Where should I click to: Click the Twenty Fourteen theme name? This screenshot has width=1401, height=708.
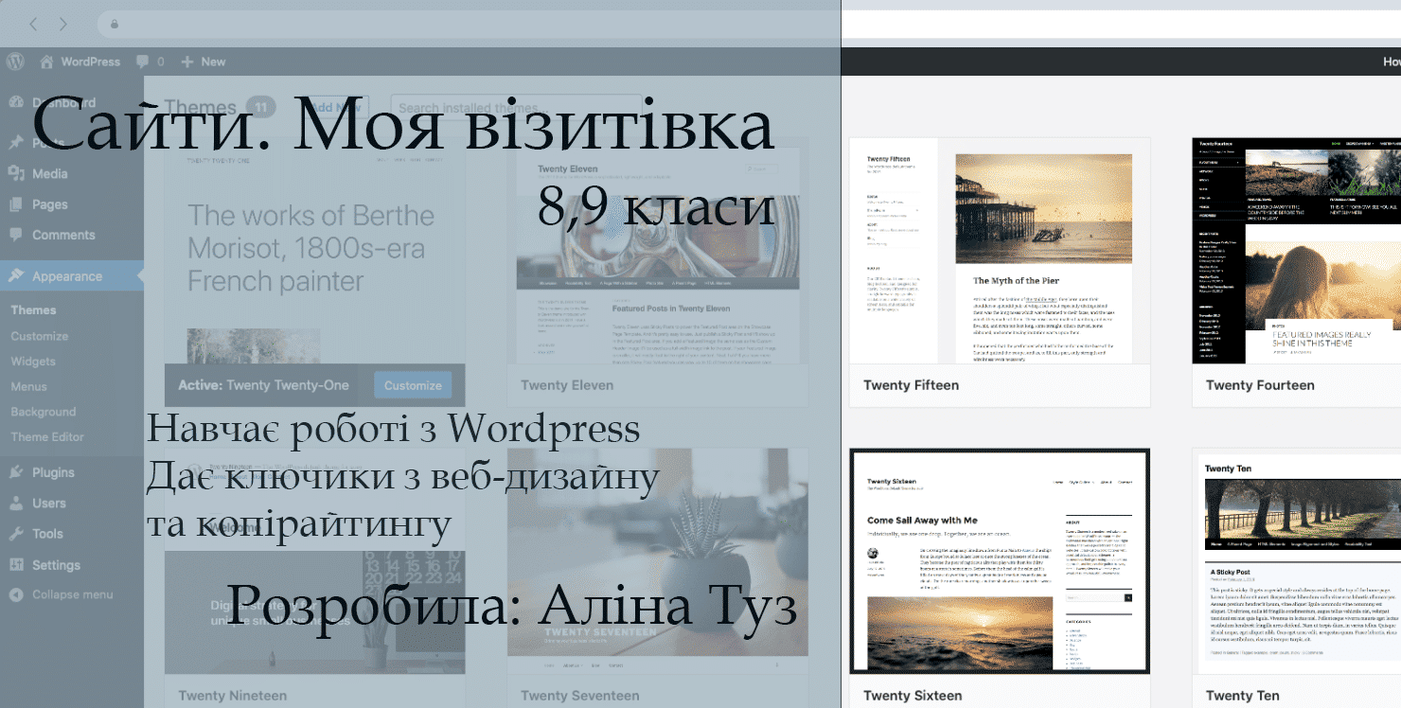pos(1260,385)
